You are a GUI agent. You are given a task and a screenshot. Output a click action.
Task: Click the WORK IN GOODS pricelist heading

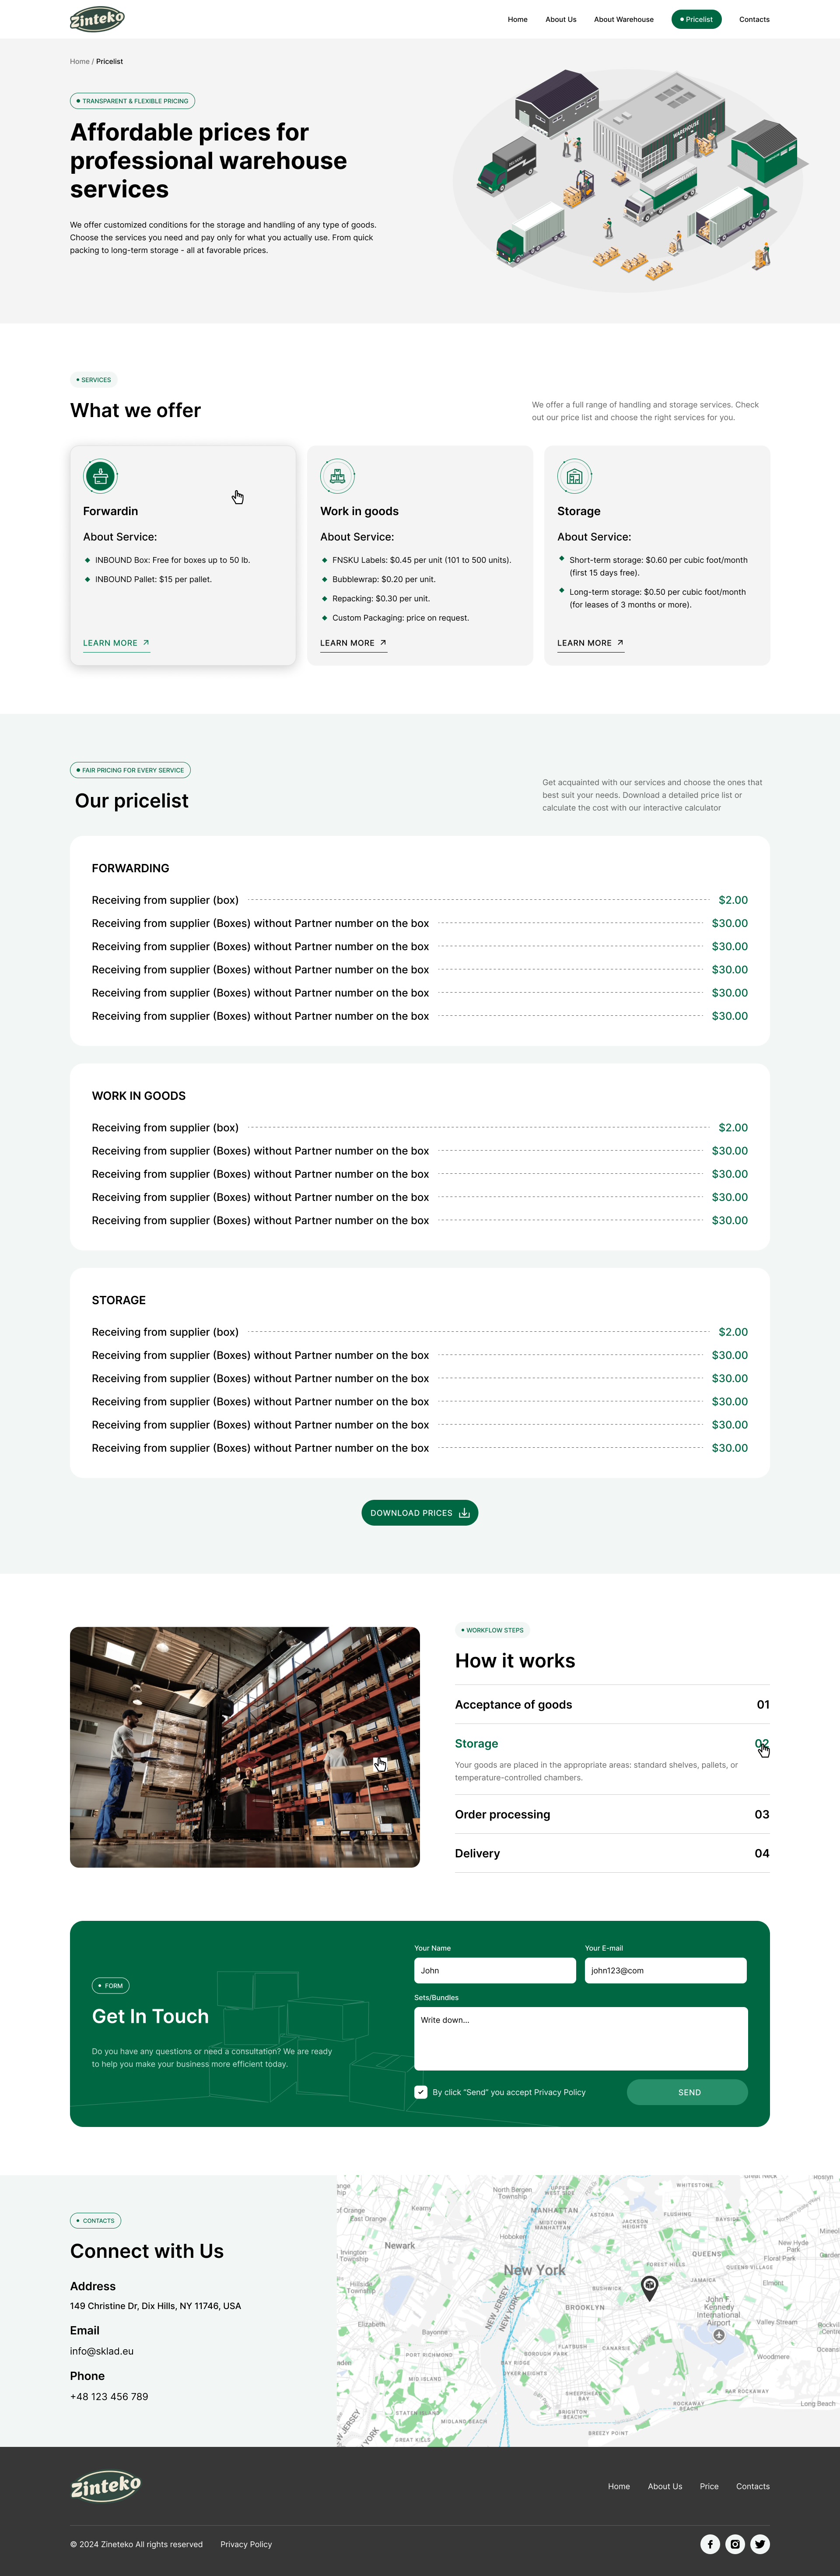pos(139,1096)
